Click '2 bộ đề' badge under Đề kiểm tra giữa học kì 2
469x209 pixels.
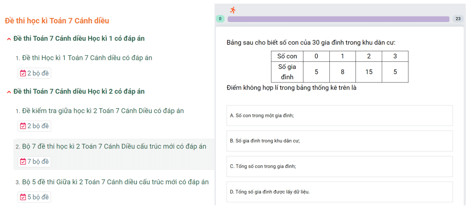click(34, 126)
